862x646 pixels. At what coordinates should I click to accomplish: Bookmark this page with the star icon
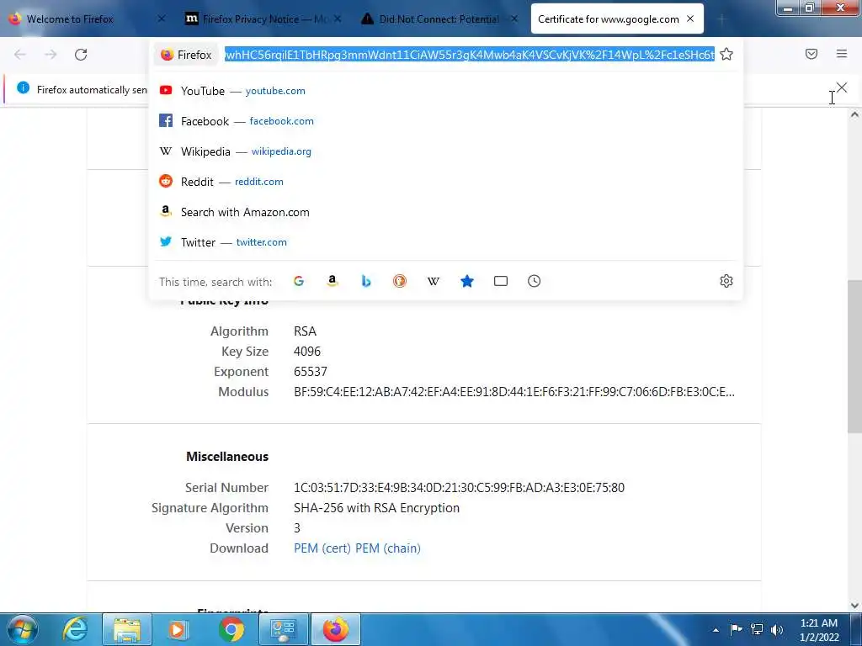[x=726, y=55]
